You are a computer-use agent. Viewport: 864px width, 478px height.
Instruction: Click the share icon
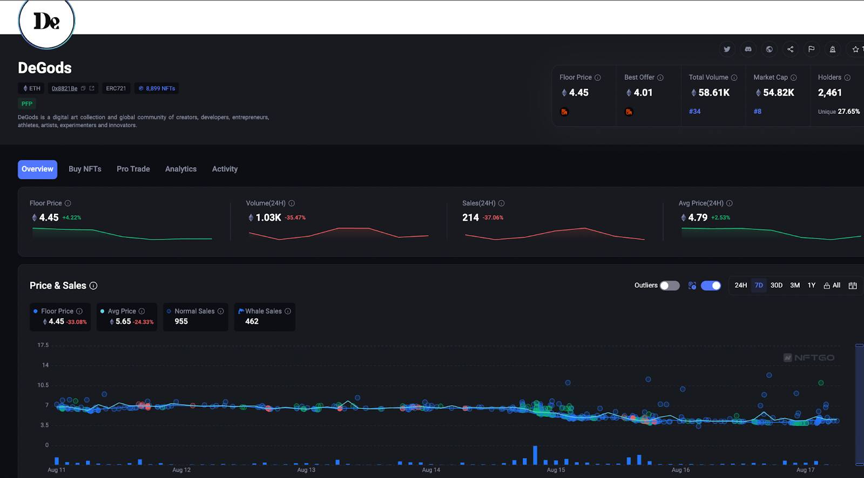790,49
